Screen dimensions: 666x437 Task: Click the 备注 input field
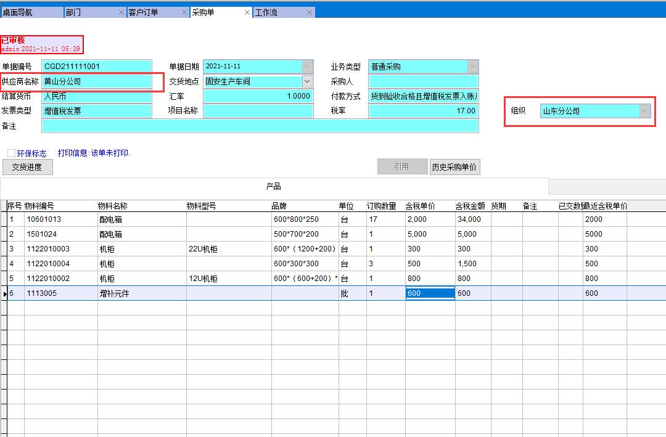(260, 126)
